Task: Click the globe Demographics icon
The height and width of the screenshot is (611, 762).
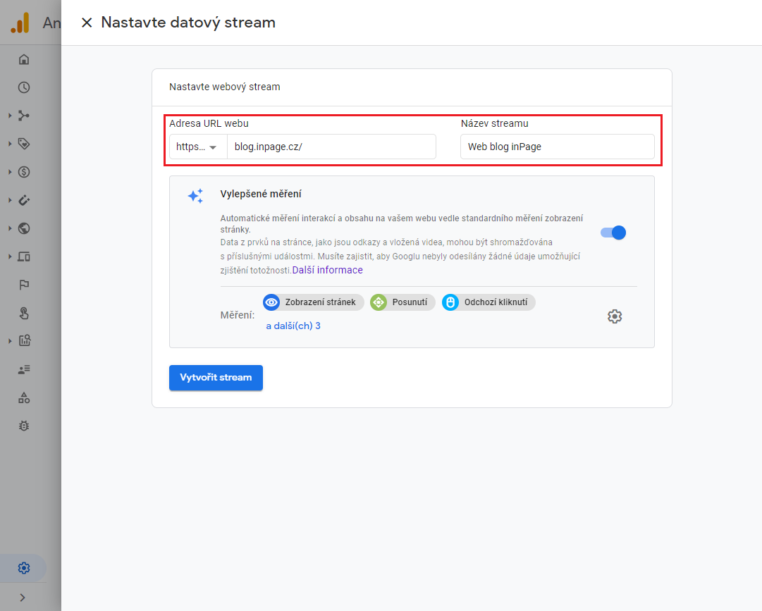Action: (24, 228)
